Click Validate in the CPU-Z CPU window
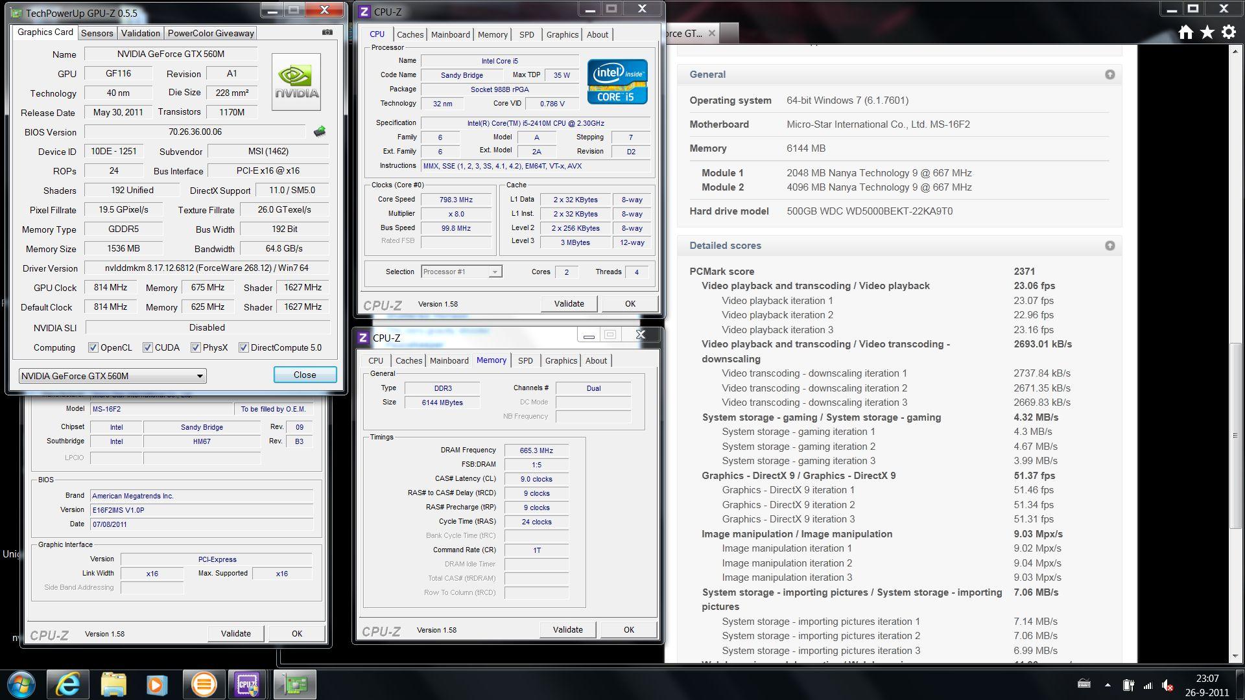This screenshot has height=700, width=1245. pyautogui.click(x=569, y=303)
